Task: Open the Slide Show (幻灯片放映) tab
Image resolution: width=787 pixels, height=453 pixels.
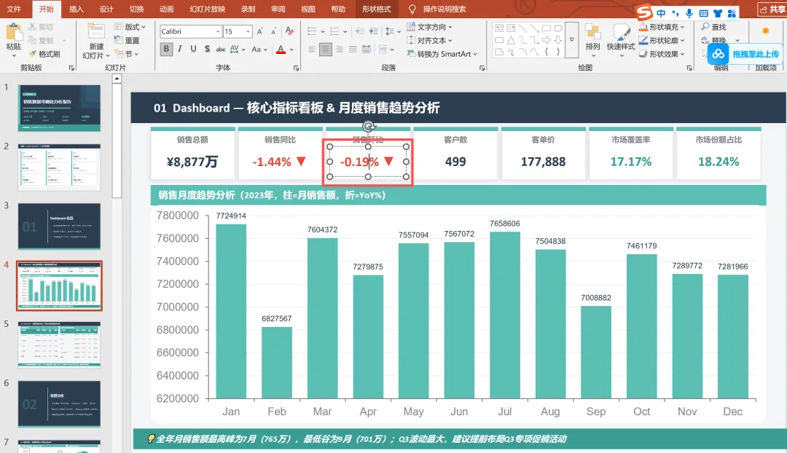Action: [207, 9]
